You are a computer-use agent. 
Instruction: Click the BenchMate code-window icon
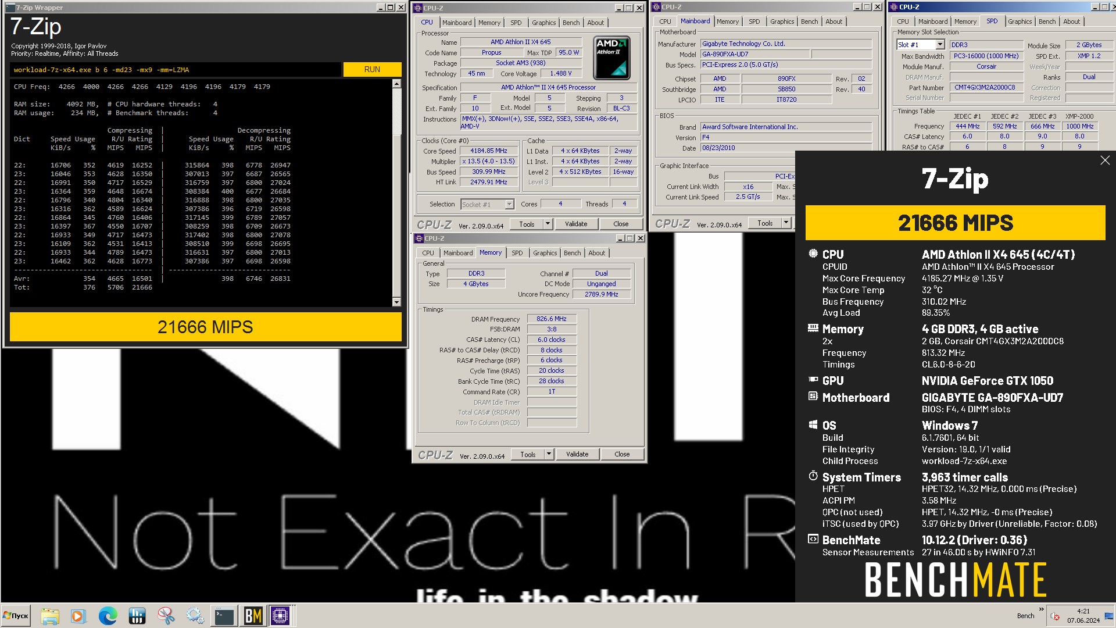(x=813, y=539)
